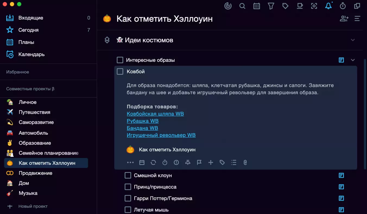Set date via calendar icon in task toolbar

point(142,163)
